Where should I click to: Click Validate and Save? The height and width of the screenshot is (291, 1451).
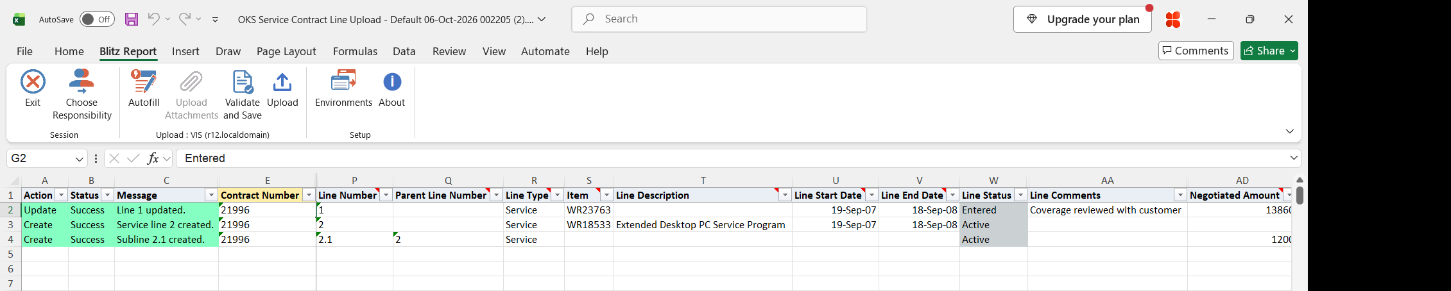click(243, 94)
